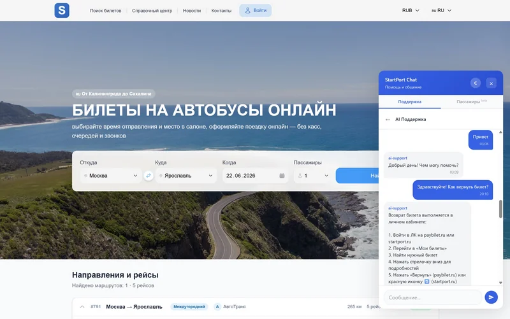Switch to the Пассажиры chat tab
Viewport: 510px width, 319px height.
[472, 102]
